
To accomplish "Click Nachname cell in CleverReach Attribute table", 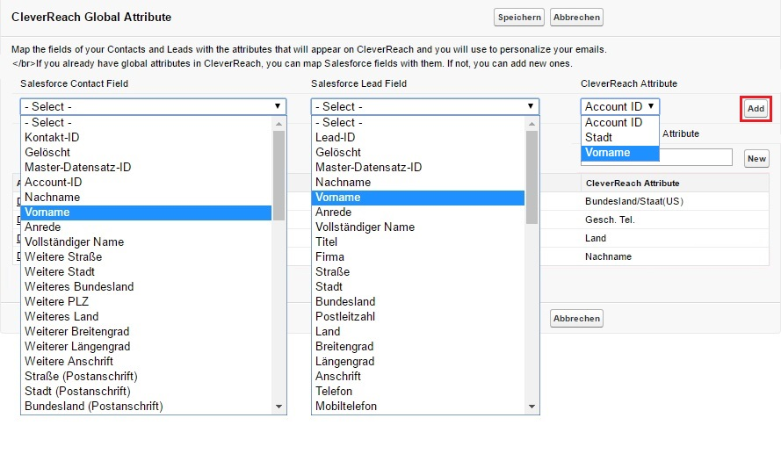I will (x=675, y=256).
